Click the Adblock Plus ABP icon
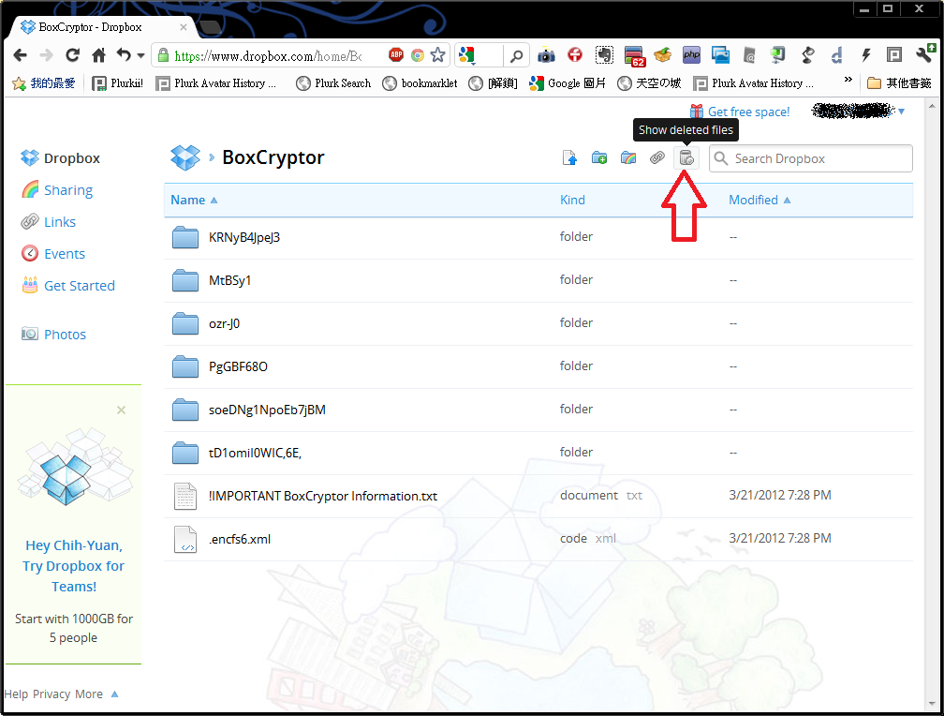The height and width of the screenshot is (716, 944). point(395,55)
